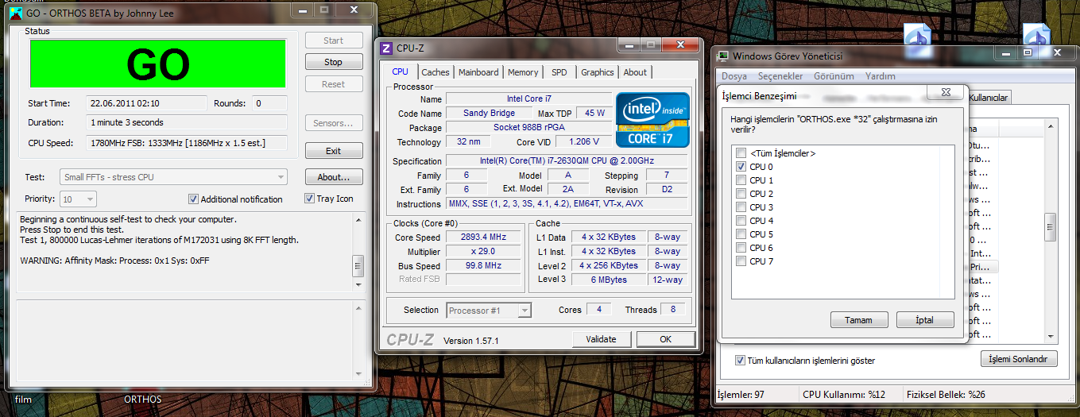Click the ORTHOS desktop label at bottom
This screenshot has height=417, width=1080.
tap(142, 400)
